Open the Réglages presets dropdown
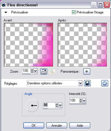Viewport: 111px width, 131px height. tap(80, 83)
